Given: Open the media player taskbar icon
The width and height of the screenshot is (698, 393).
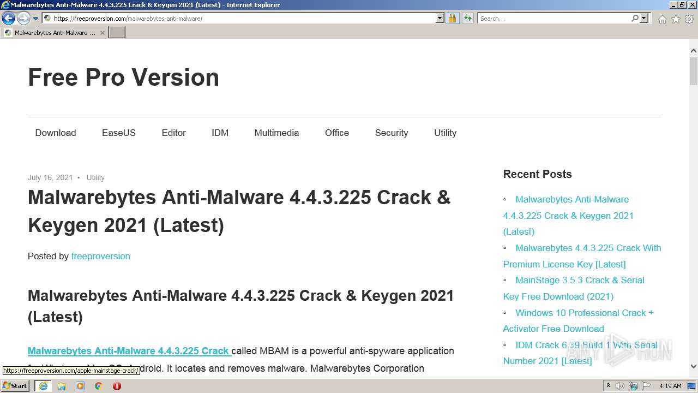Looking at the screenshot, I should click(x=80, y=386).
